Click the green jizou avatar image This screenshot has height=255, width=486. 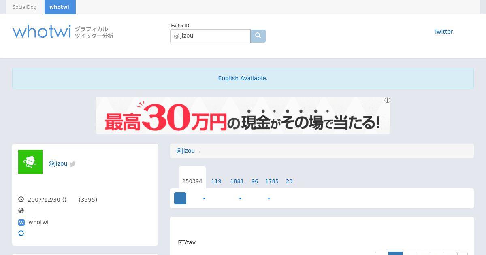tap(30, 162)
